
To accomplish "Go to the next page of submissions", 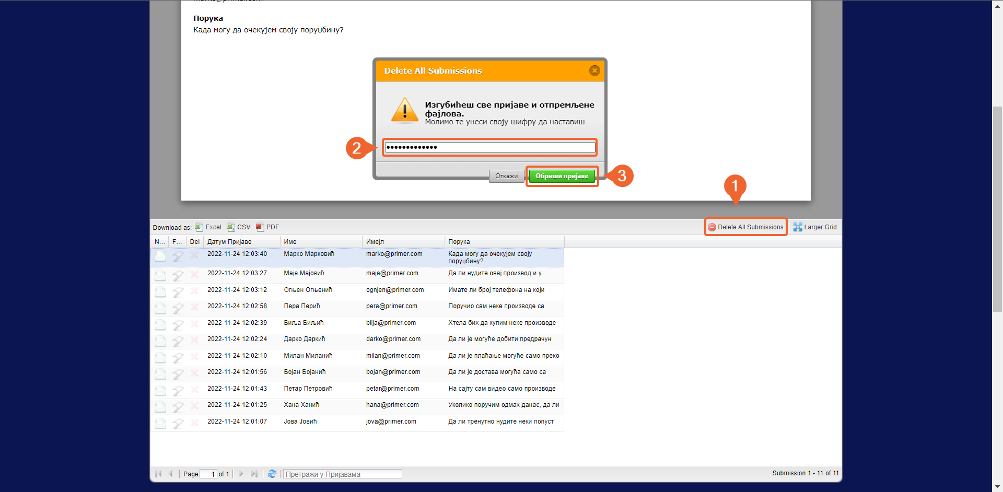I will [x=241, y=474].
